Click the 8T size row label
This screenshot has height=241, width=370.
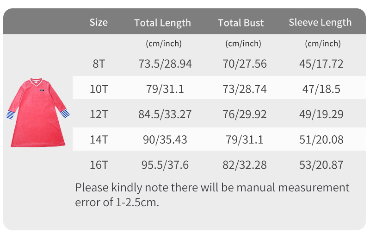(x=99, y=64)
